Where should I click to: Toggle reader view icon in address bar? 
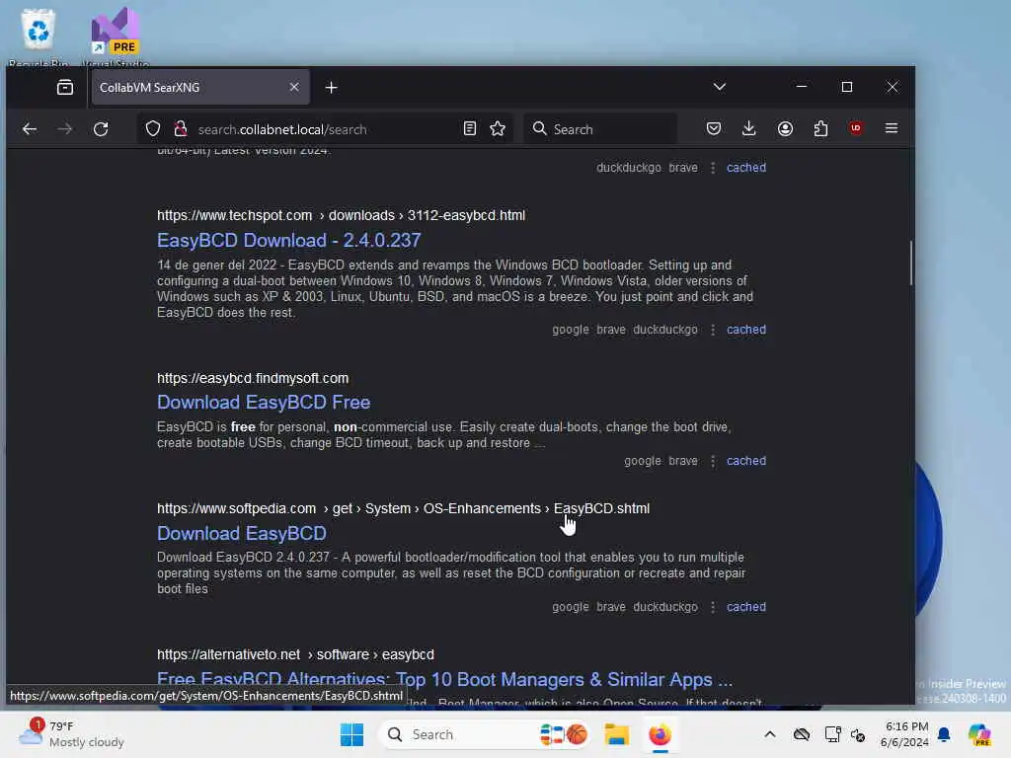(470, 129)
